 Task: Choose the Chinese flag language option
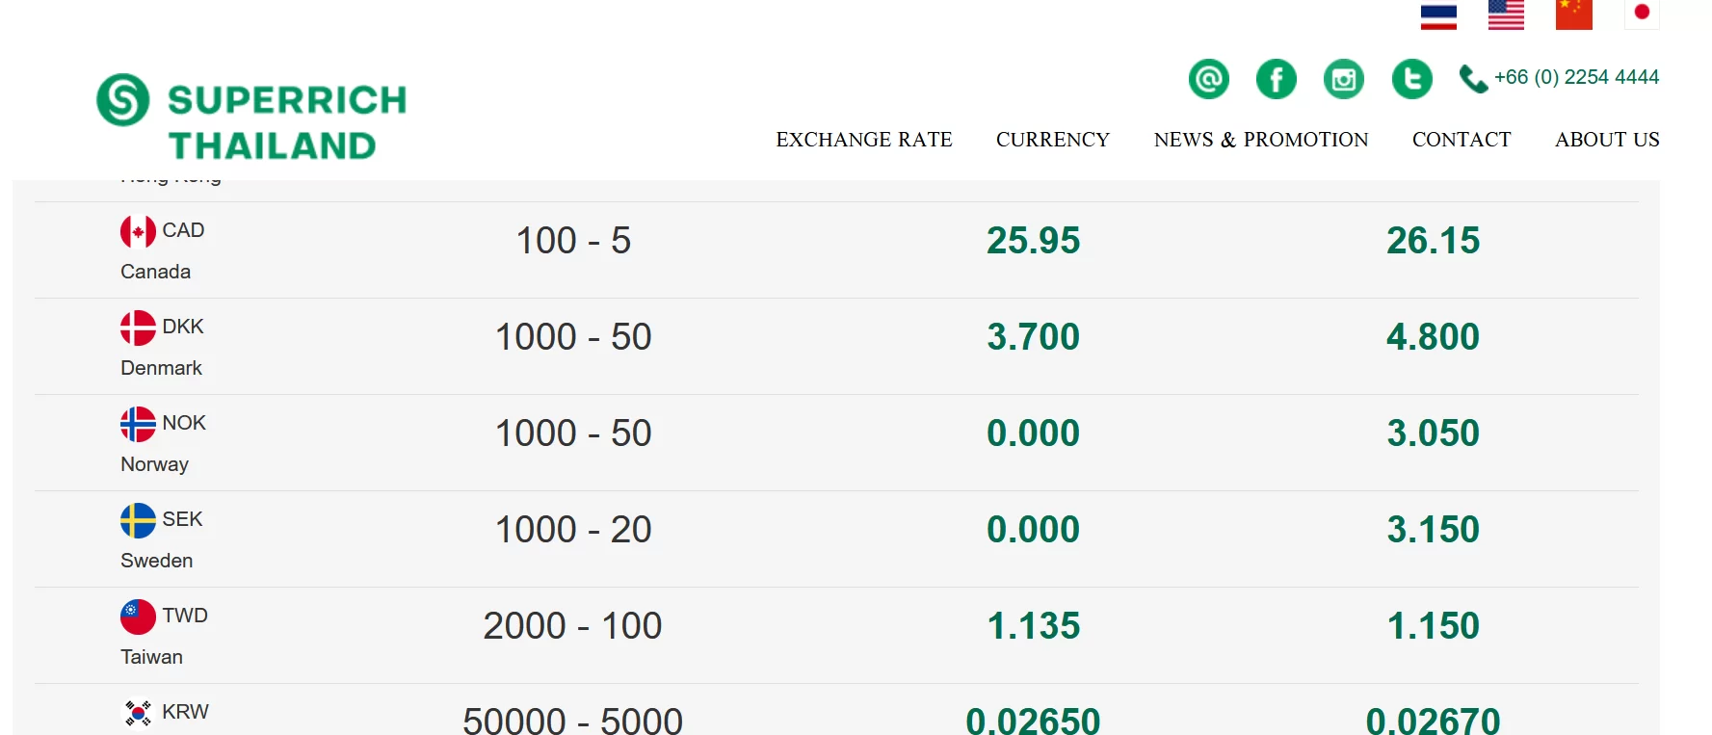point(1573,15)
